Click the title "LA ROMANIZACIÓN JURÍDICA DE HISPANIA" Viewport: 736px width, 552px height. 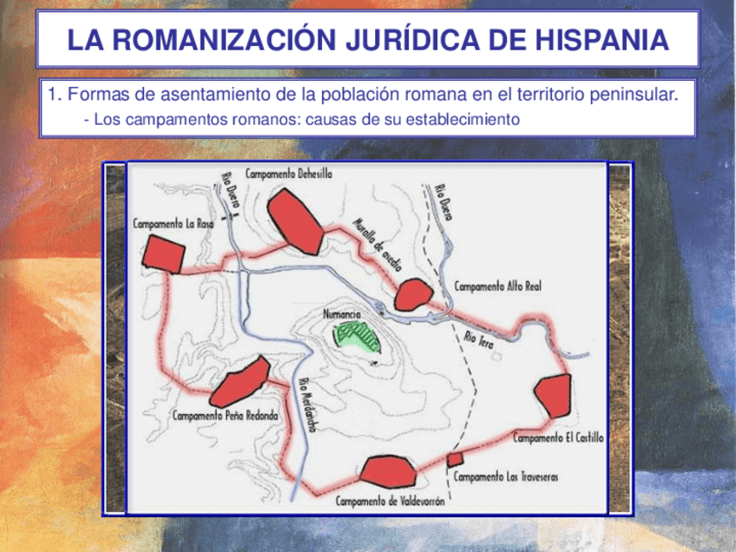point(368,39)
